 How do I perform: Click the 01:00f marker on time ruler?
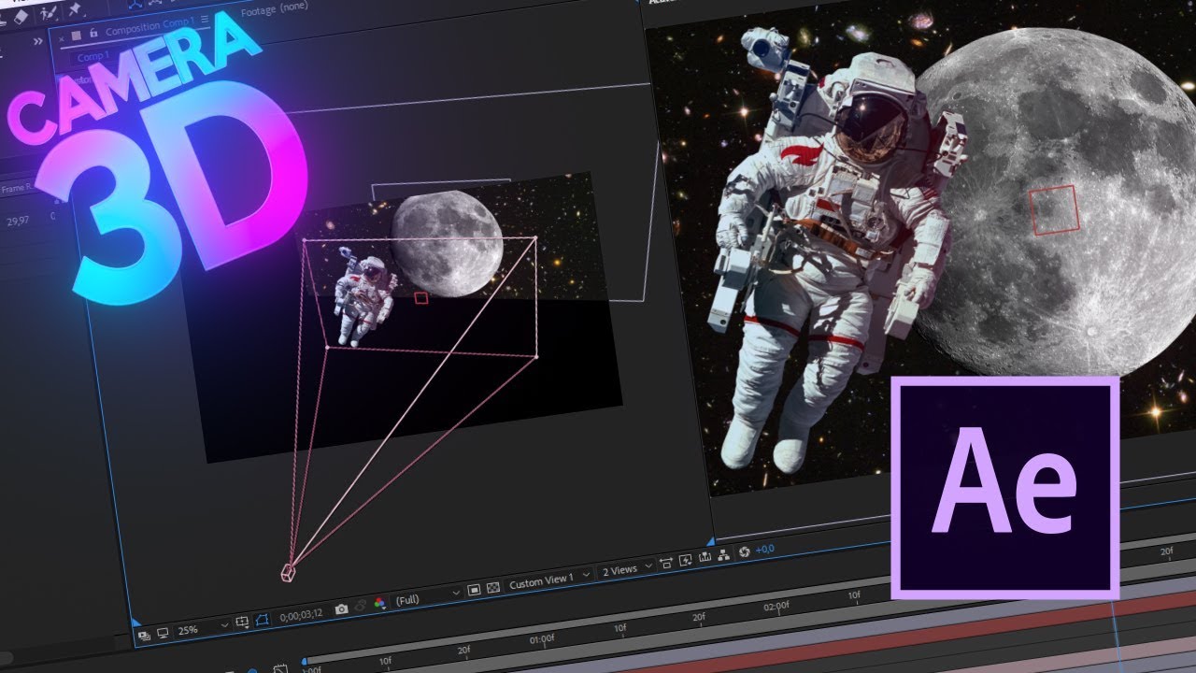(542, 640)
